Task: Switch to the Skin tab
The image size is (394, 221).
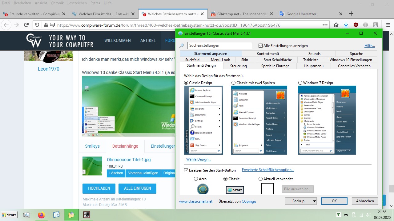Action: tap(245, 60)
